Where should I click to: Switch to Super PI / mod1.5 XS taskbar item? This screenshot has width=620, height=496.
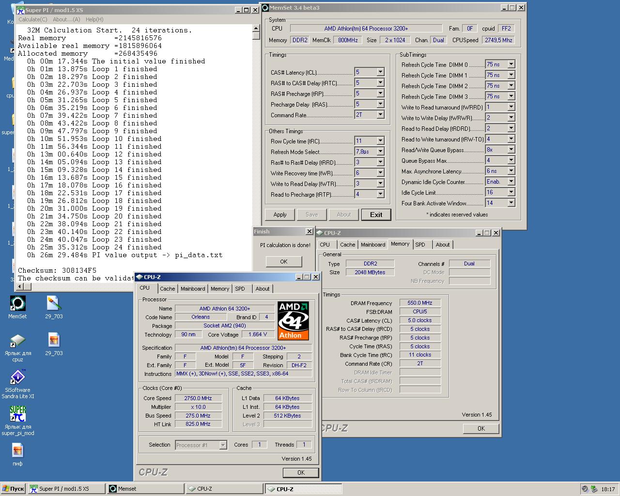[66, 489]
